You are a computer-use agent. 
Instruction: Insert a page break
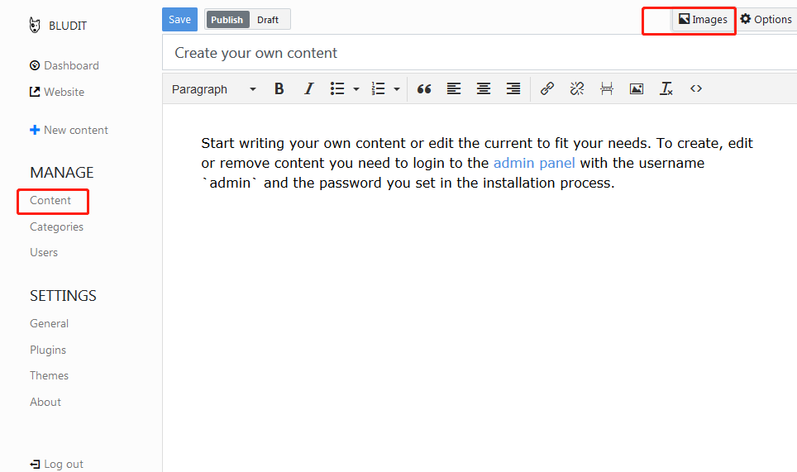tap(606, 89)
